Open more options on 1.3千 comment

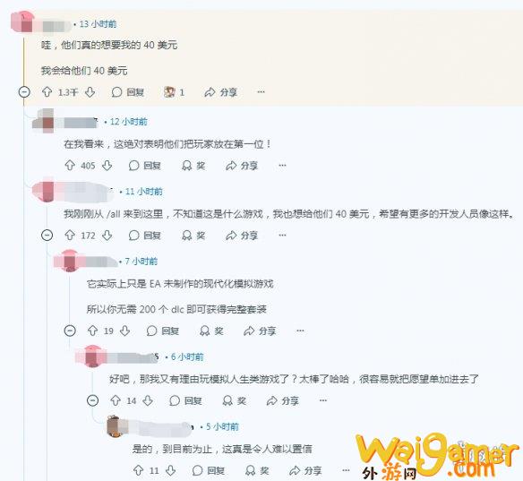261,92
